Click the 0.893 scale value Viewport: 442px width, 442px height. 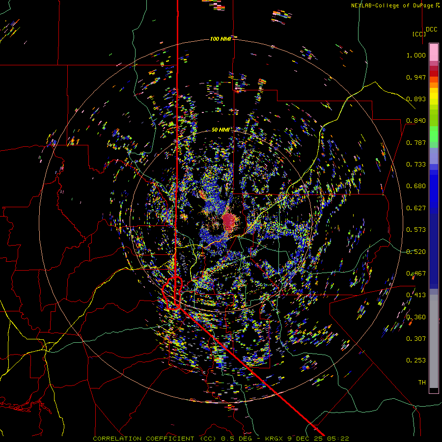click(416, 99)
